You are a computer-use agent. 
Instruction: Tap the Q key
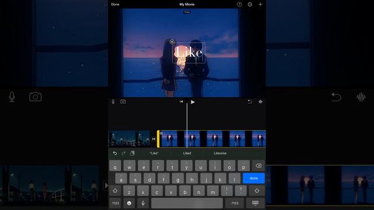point(115,166)
